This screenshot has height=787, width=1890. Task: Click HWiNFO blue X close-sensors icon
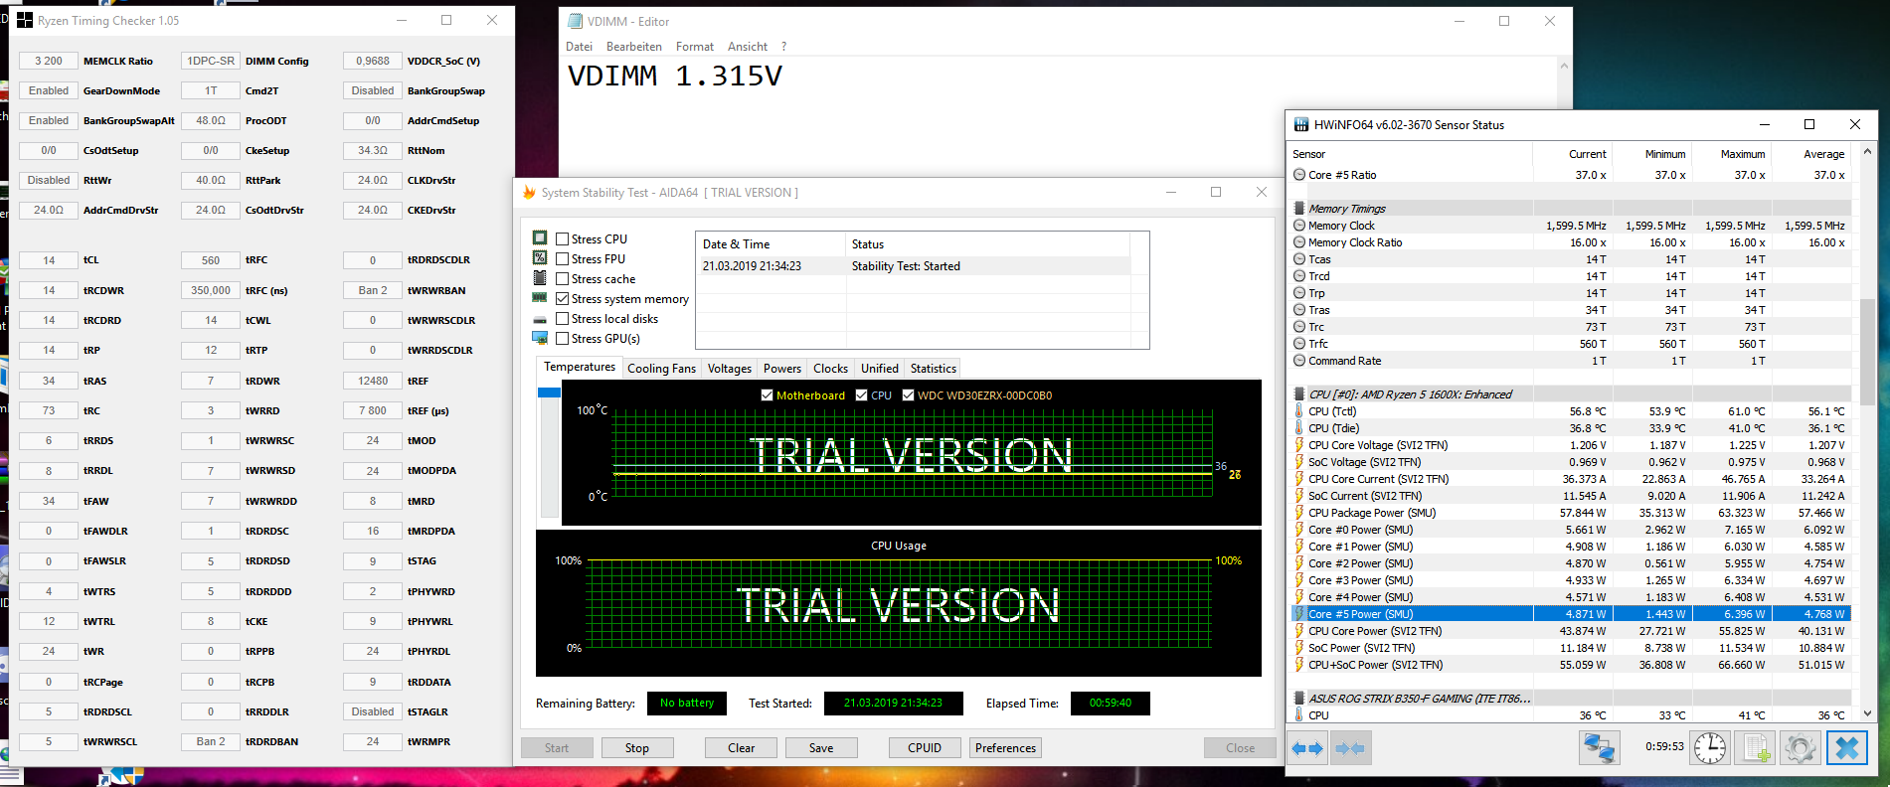[x=1846, y=748]
